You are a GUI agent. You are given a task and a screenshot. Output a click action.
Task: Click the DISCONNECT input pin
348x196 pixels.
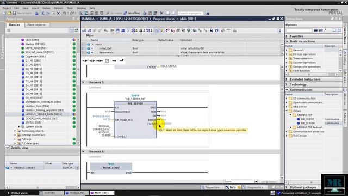click(123, 112)
